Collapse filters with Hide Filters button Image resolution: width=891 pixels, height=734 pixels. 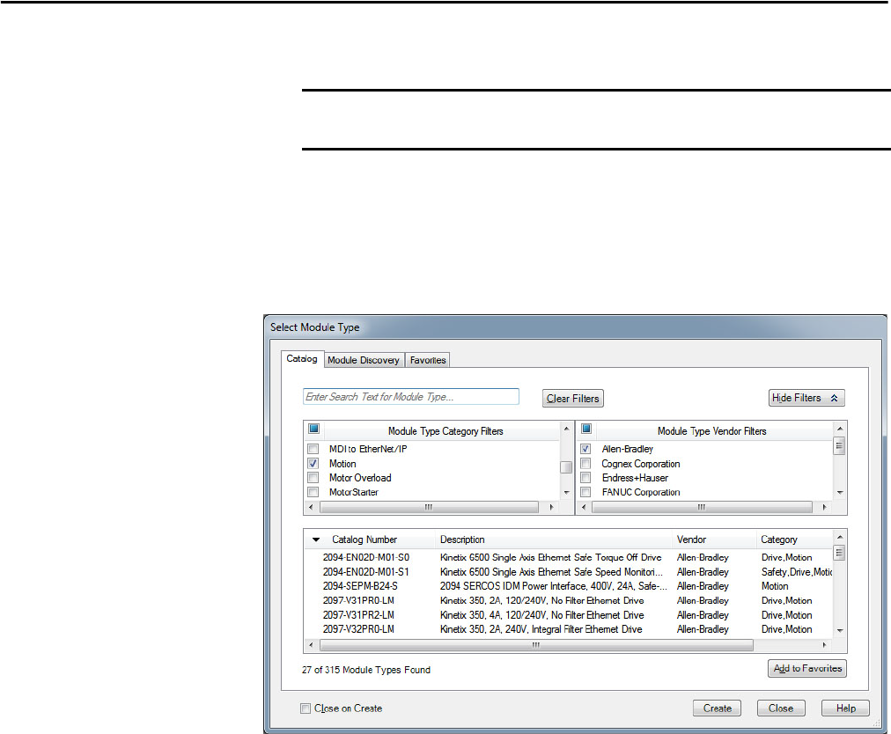coord(807,398)
